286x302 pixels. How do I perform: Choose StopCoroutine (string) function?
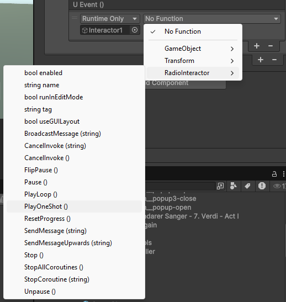point(74,279)
